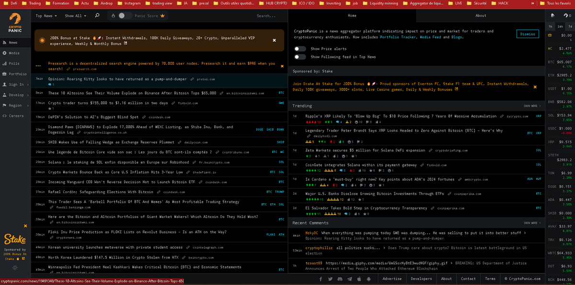Enable Show Price alerts switch
The height and width of the screenshot is (285, 575).
(300, 49)
